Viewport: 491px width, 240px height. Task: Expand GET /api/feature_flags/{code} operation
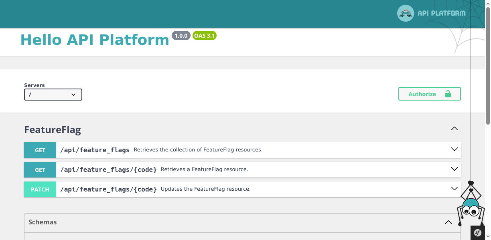(x=454, y=169)
